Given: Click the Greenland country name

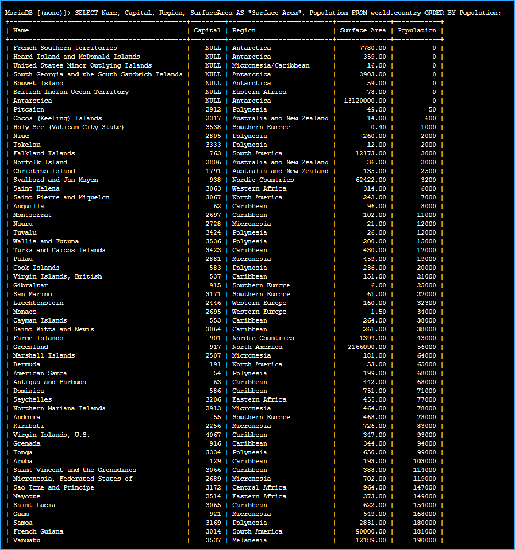Looking at the screenshot, I should [x=30, y=347].
